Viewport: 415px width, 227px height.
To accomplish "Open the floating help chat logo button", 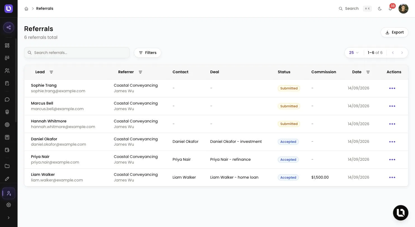I will click(x=401, y=213).
